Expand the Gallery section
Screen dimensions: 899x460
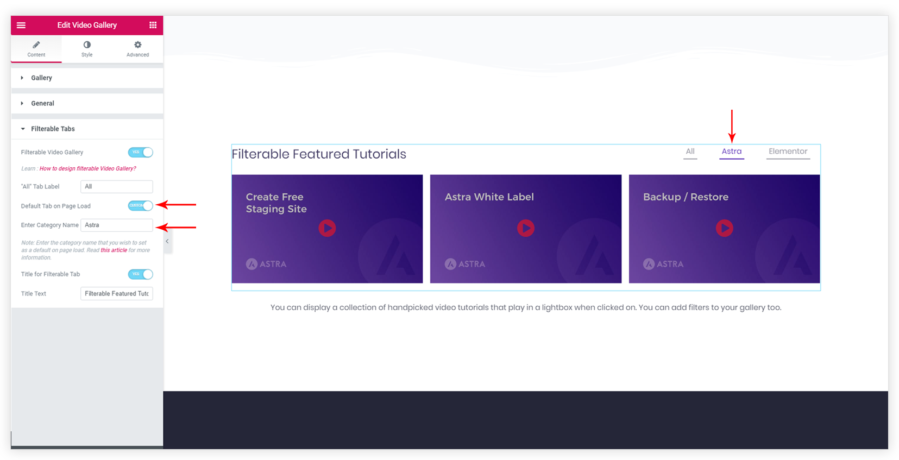pos(87,78)
